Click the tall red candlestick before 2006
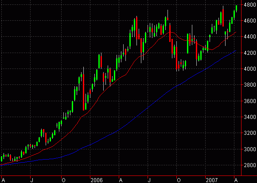257x183 pixels. tap(84, 92)
